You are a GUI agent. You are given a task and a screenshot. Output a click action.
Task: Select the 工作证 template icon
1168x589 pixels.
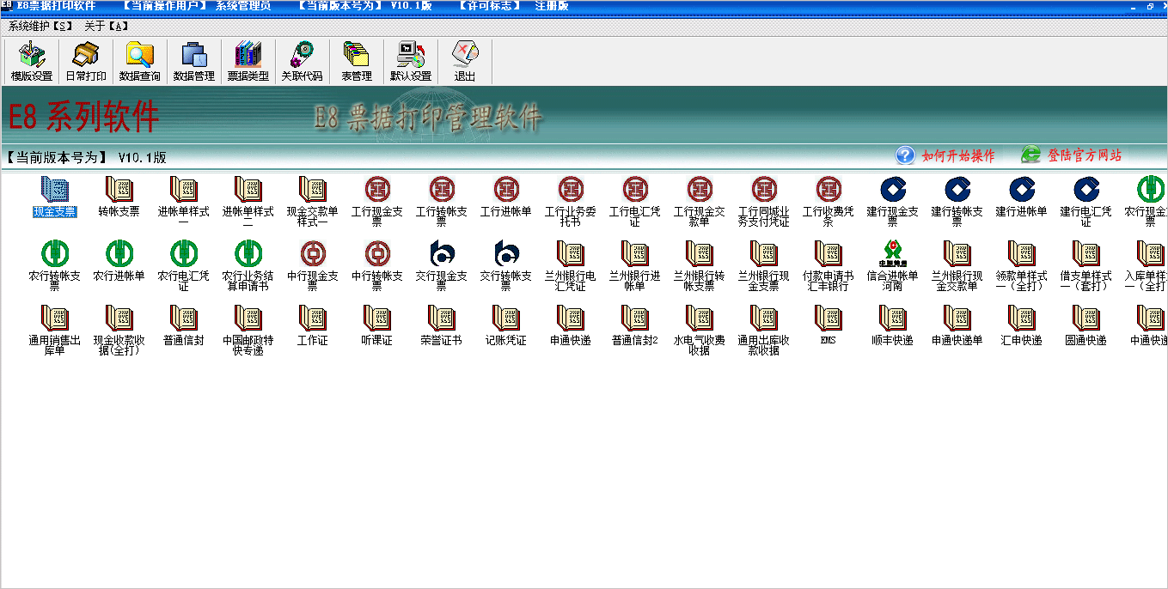pos(312,325)
